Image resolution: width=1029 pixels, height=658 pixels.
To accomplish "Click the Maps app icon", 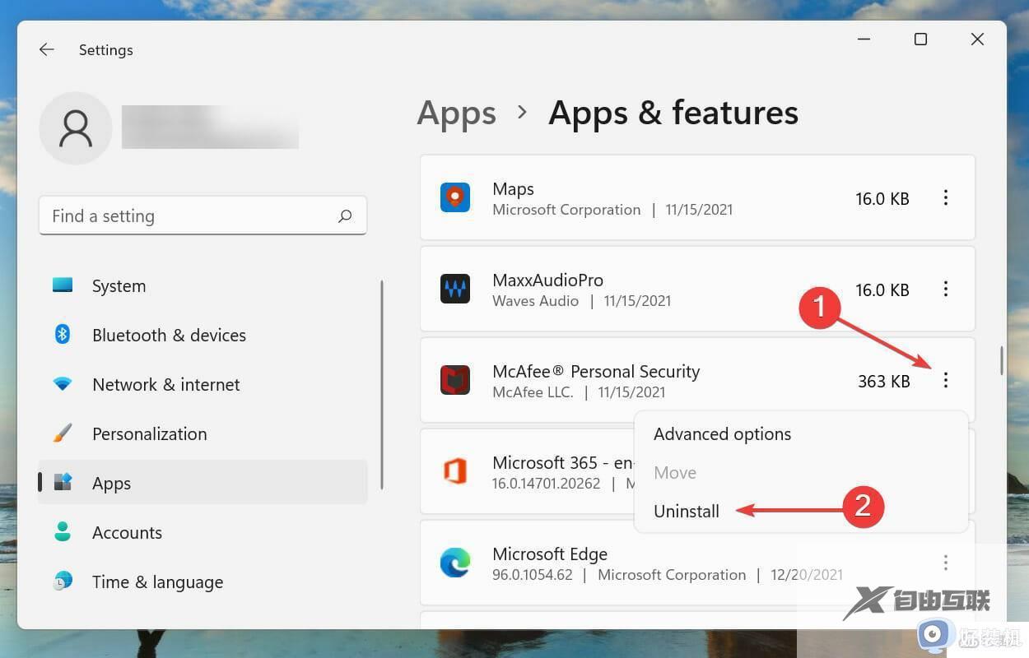I will (455, 198).
